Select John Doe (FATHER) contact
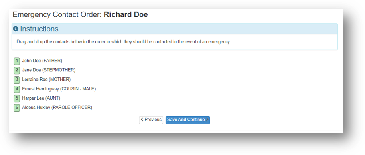Image resolution: width=365 pixels, height=155 pixels. (42, 61)
